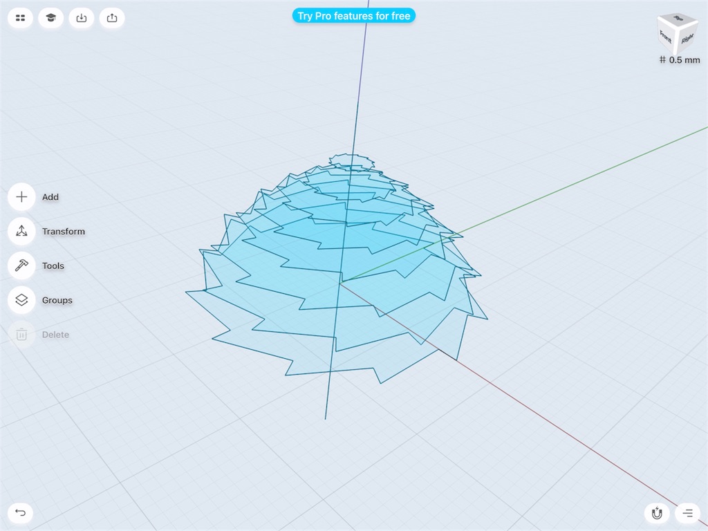Open the Groups layers icon

pyautogui.click(x=21, y=300)
